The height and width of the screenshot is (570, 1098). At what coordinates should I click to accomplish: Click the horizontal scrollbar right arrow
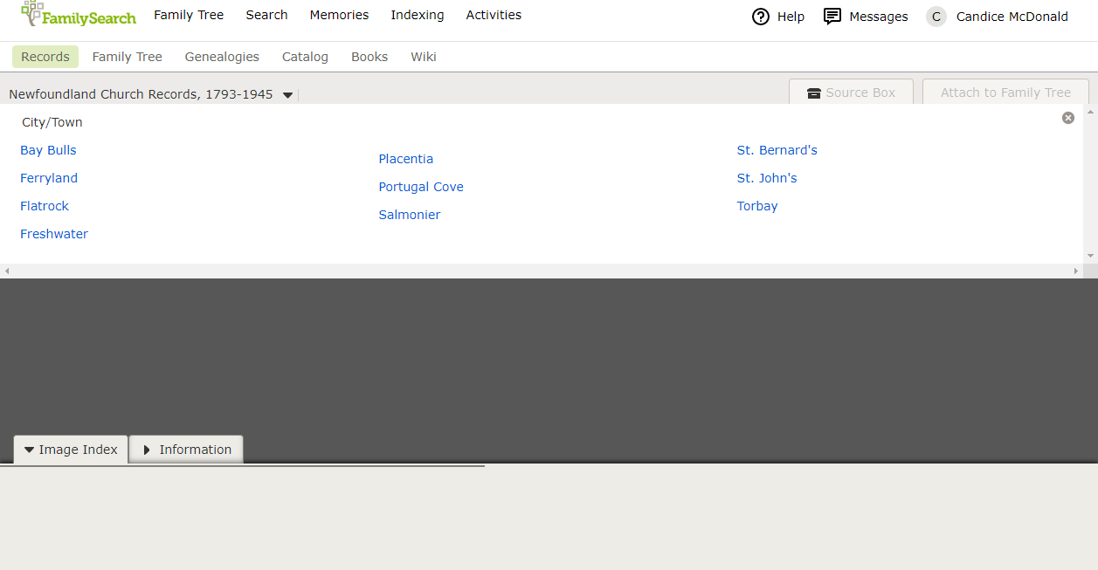pos(1076,271)
